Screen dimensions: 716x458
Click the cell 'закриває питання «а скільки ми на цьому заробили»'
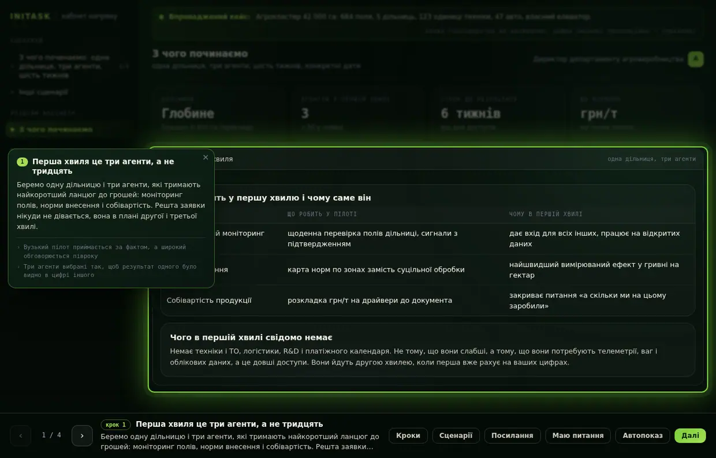[x=588, y=301]
